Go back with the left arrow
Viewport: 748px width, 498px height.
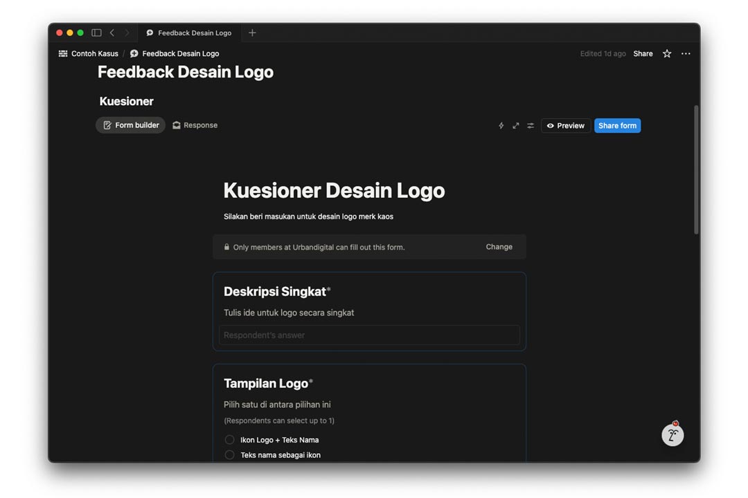click(112, 33)
